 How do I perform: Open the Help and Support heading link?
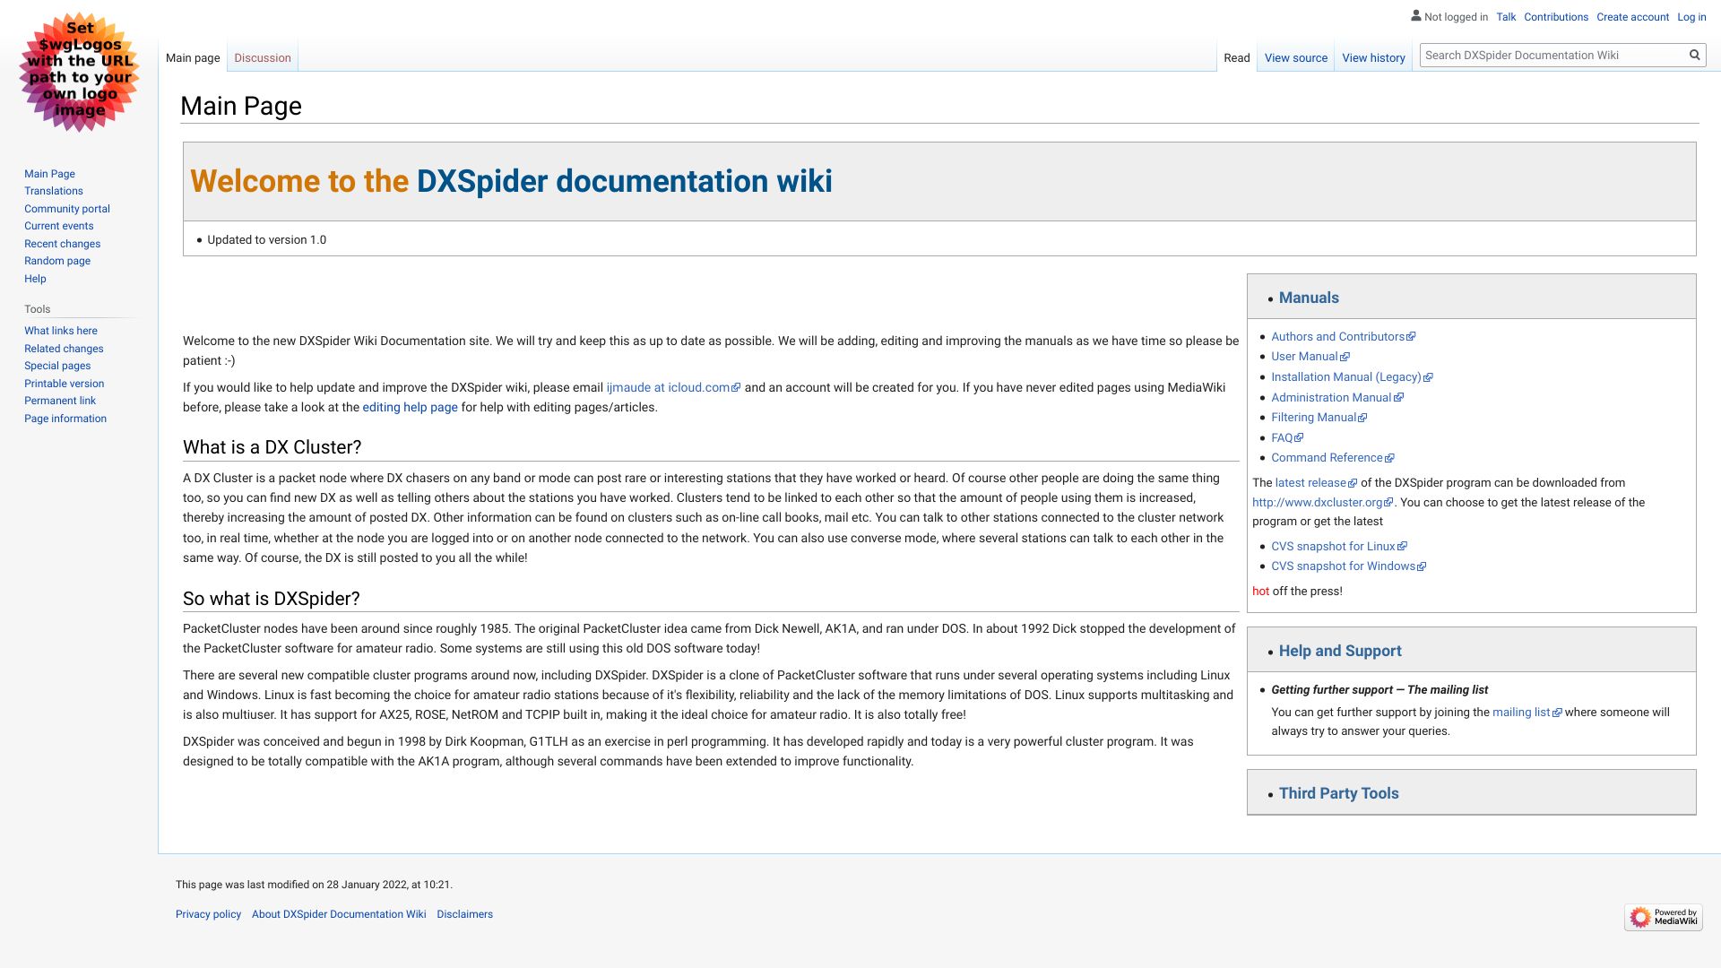pyautogui.click(x=1340, y=651)
